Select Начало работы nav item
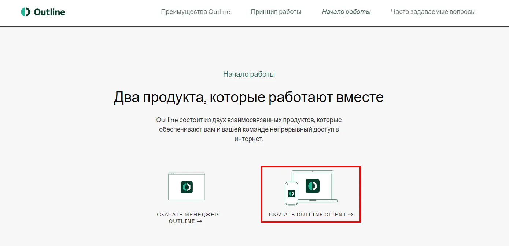Image resolution: width=509 pixels, height=246 pixels. point(346,12)
